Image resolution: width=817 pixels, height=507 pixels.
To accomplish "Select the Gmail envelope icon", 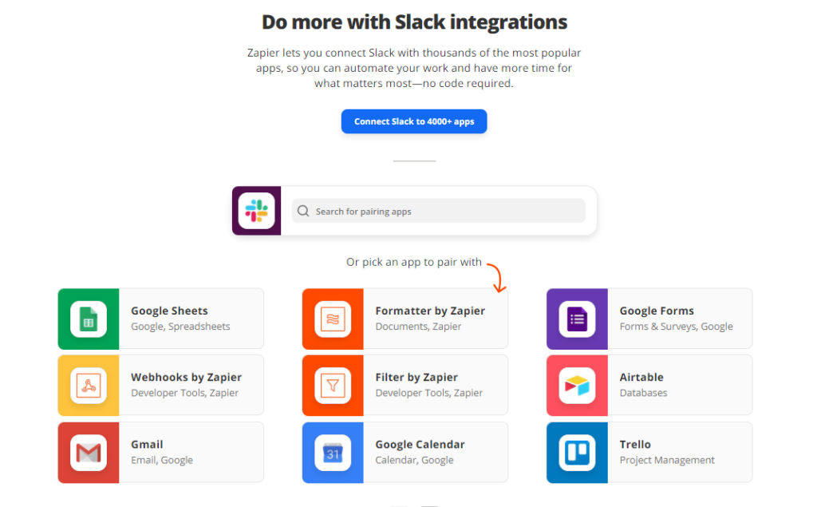I will (x=88, y=452).
